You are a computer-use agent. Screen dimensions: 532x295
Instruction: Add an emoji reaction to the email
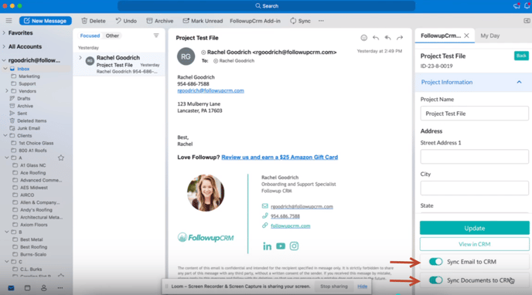coord(363,38)
